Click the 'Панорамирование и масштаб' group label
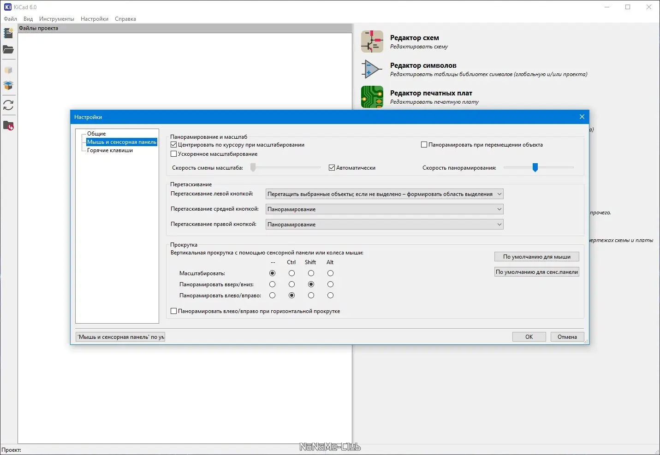This screenshot has width=660, height=455. pyautogui.click(x=208, y=137)
